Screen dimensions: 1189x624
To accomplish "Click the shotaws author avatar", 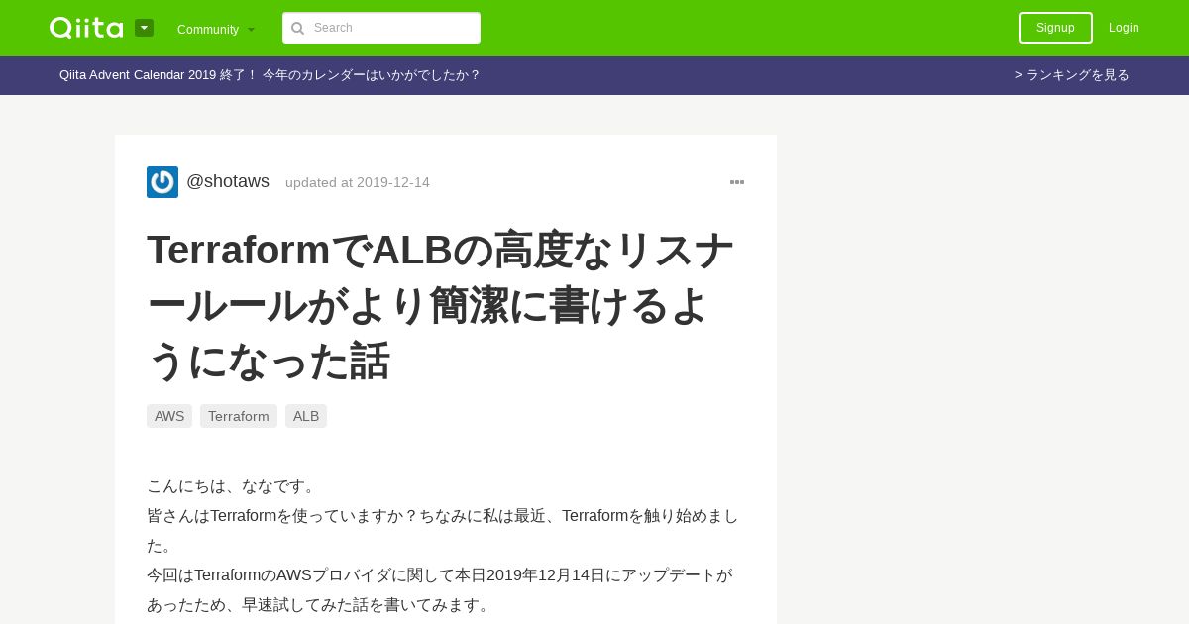I will pos(162,182).
